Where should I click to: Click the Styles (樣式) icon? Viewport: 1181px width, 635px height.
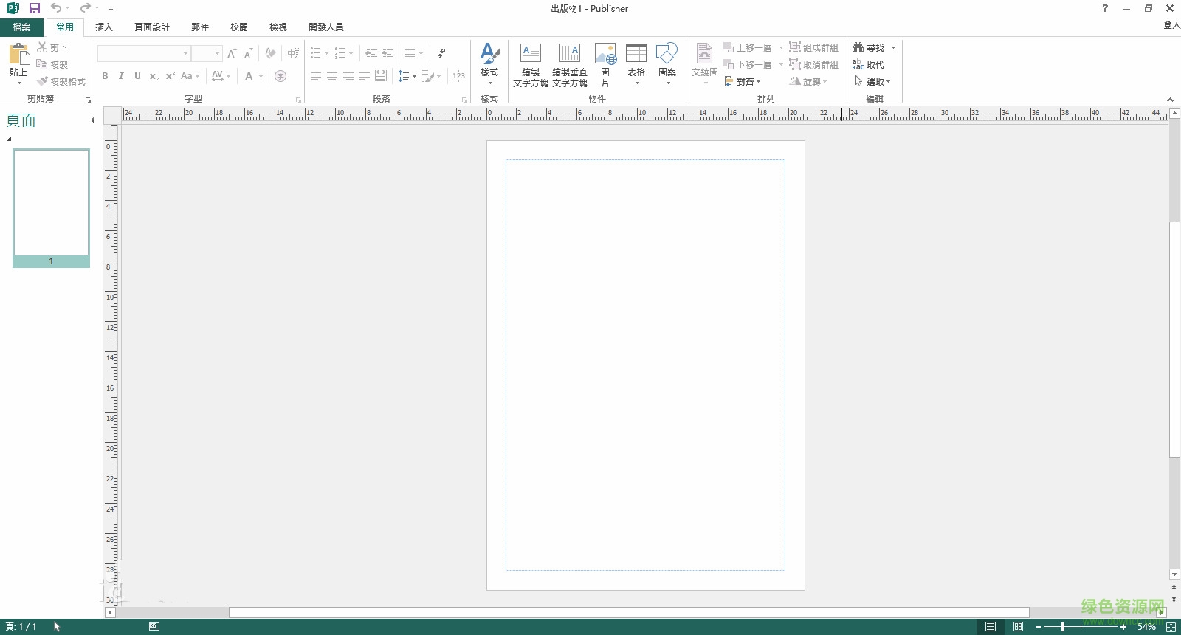pos(489,54)
